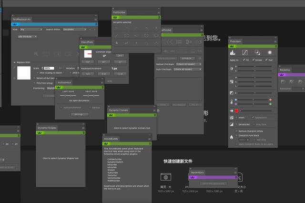Viewport: 305px width, 203px height.
Task: Select the Dynamic Corners panel tab
Action: [x=119, y=110]
